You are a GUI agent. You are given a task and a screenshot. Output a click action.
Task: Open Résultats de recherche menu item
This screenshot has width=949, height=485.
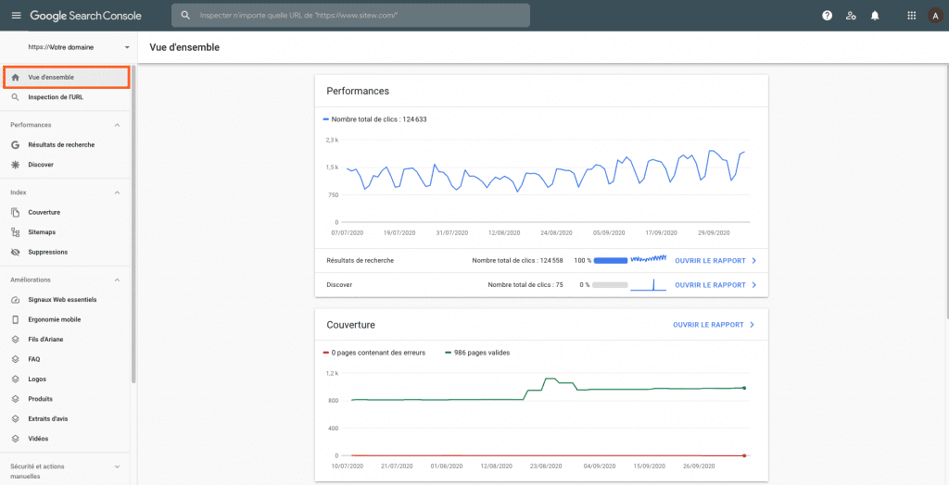pos(61,144)
